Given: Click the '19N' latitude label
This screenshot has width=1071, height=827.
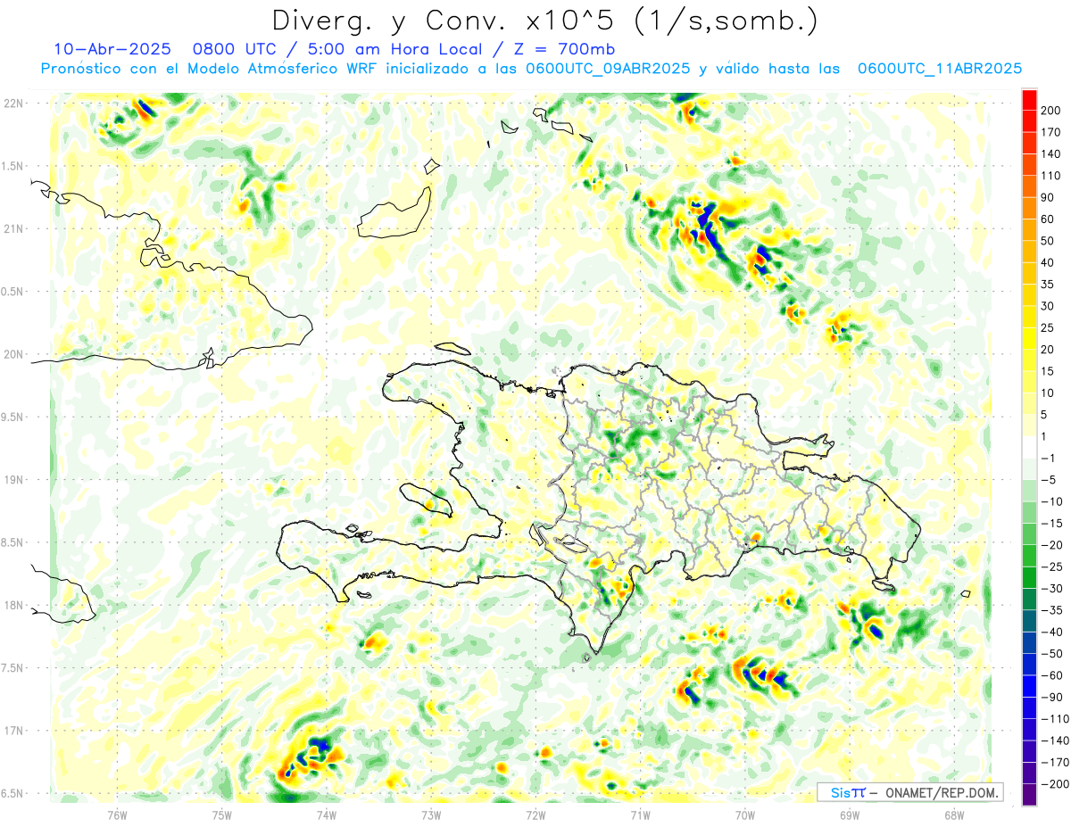Looking at the screenshot, I should point(13,480).
